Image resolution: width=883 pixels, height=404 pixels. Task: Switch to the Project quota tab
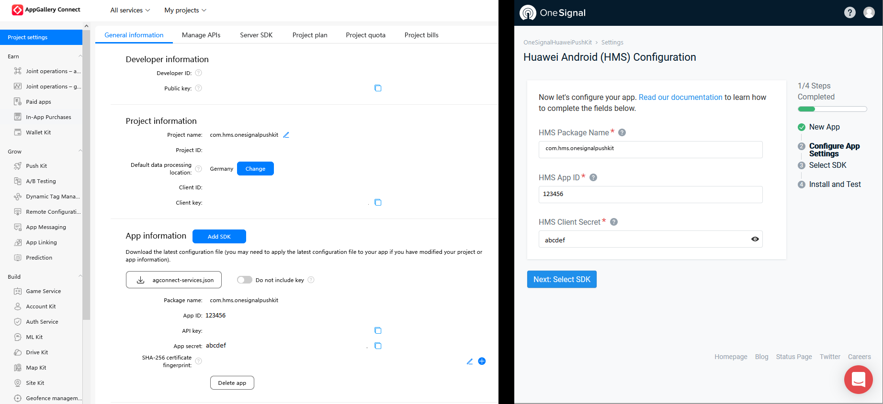[x=365, y=35]
